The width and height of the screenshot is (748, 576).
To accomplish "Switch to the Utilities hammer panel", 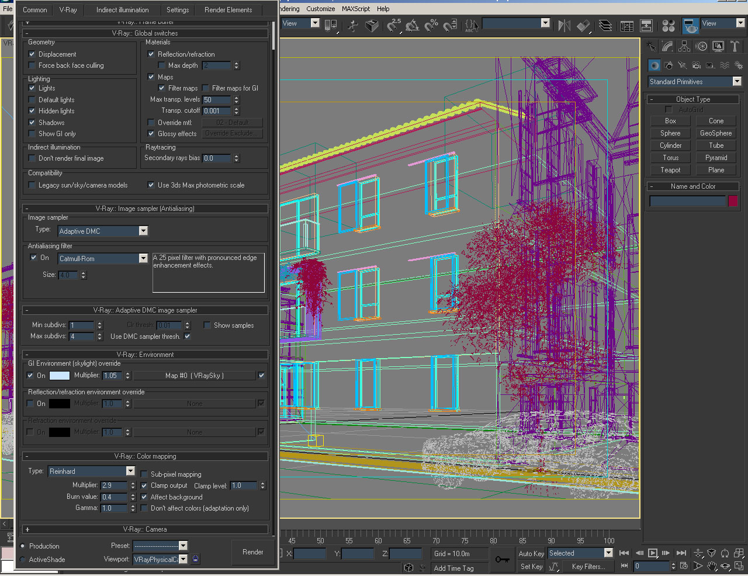I will [735, 47].
